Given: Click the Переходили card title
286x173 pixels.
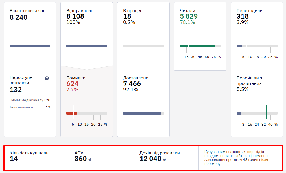Looking at the screenshot, I should coord(250,11).
